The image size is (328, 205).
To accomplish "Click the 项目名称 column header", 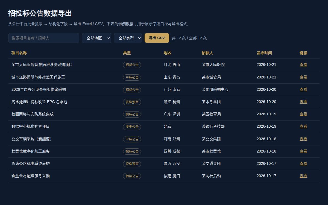I will 19,53.
